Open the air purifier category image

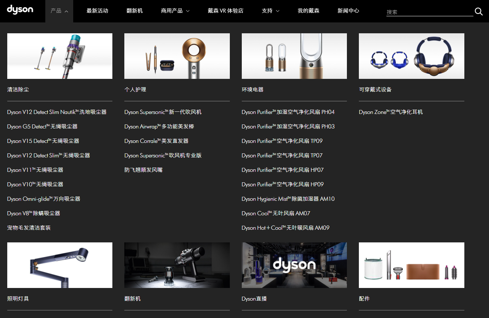point(294,56)
